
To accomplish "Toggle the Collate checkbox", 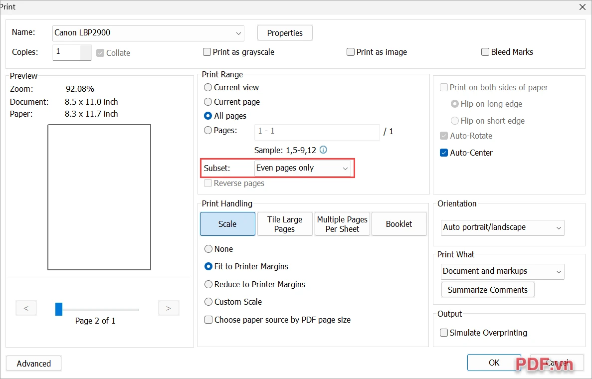I will pyautogui.click(x=100, y=53).
